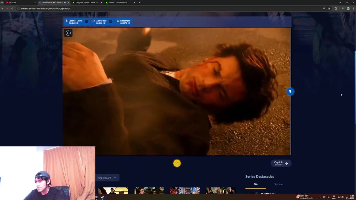
Task: Click the zoom magnifier icon in address bar
Action: [x=324, y=9]
